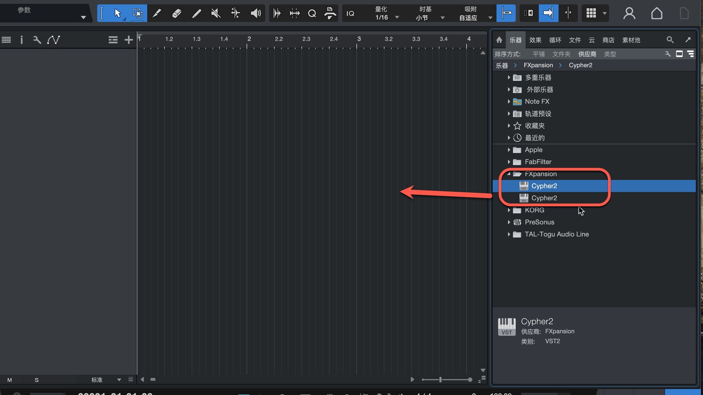Toggle autoscroll arrow button
The height and width of the screenshot is (395, 703).
point(548,14)
